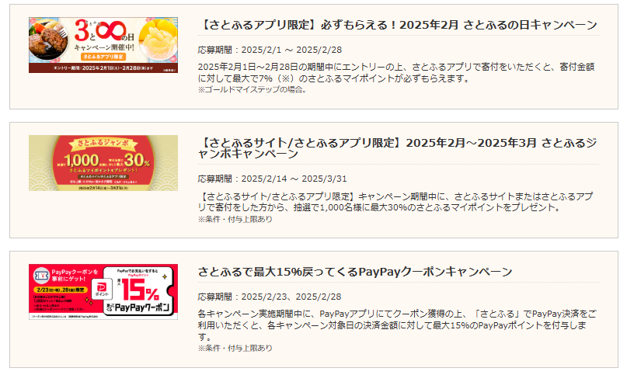Click the red 15% text in PayPay banner
Image resolution: width=627 pixels, height=375 pixels.
[x=140, y=290]
